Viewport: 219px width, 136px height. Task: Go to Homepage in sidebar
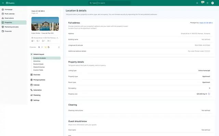[14, 10]
